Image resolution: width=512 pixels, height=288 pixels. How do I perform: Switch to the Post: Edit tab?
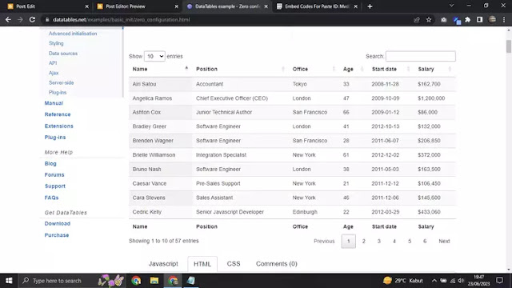[47, 6]
